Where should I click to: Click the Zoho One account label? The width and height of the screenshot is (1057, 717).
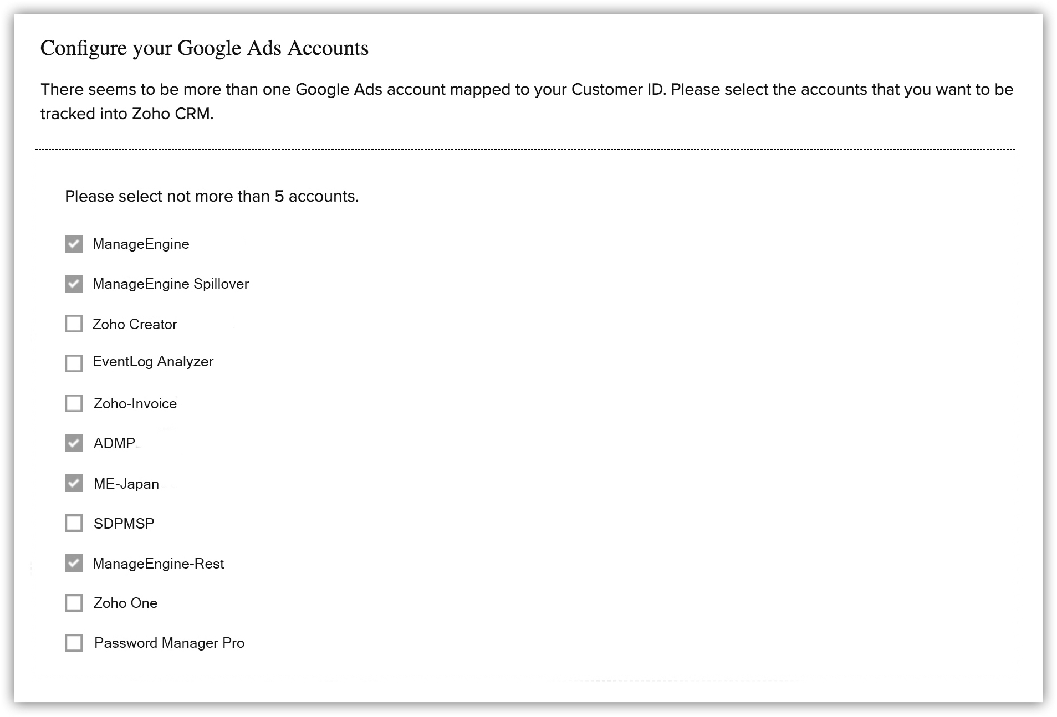coord(126,603)
